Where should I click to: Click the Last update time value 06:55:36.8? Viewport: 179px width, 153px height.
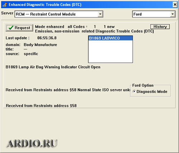click(47, 38)
